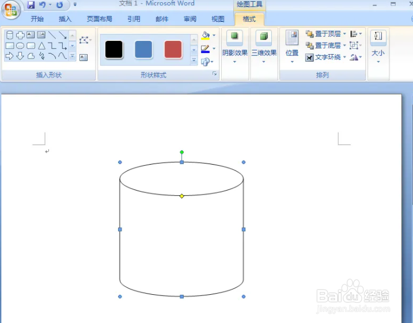The image size is (413, 323).
Task: Apply the shape outline pencil color
Action: 205,49
